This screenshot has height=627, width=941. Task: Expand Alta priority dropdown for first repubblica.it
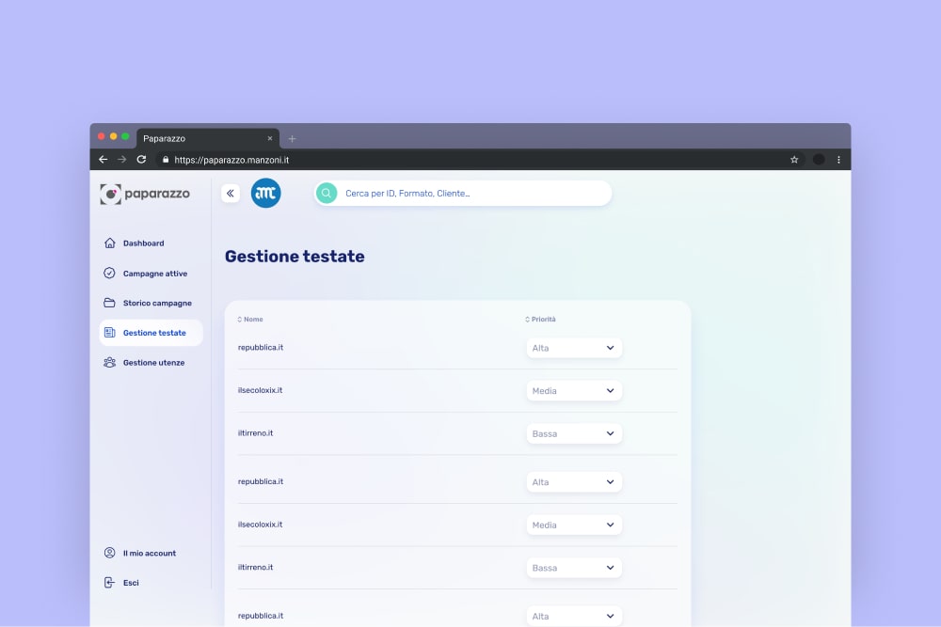(573, 348)
